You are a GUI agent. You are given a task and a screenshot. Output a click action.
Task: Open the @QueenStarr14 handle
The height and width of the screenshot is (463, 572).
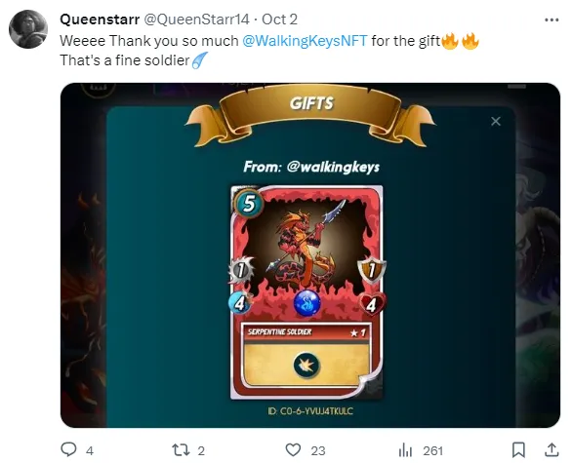(x=196, y=19)
